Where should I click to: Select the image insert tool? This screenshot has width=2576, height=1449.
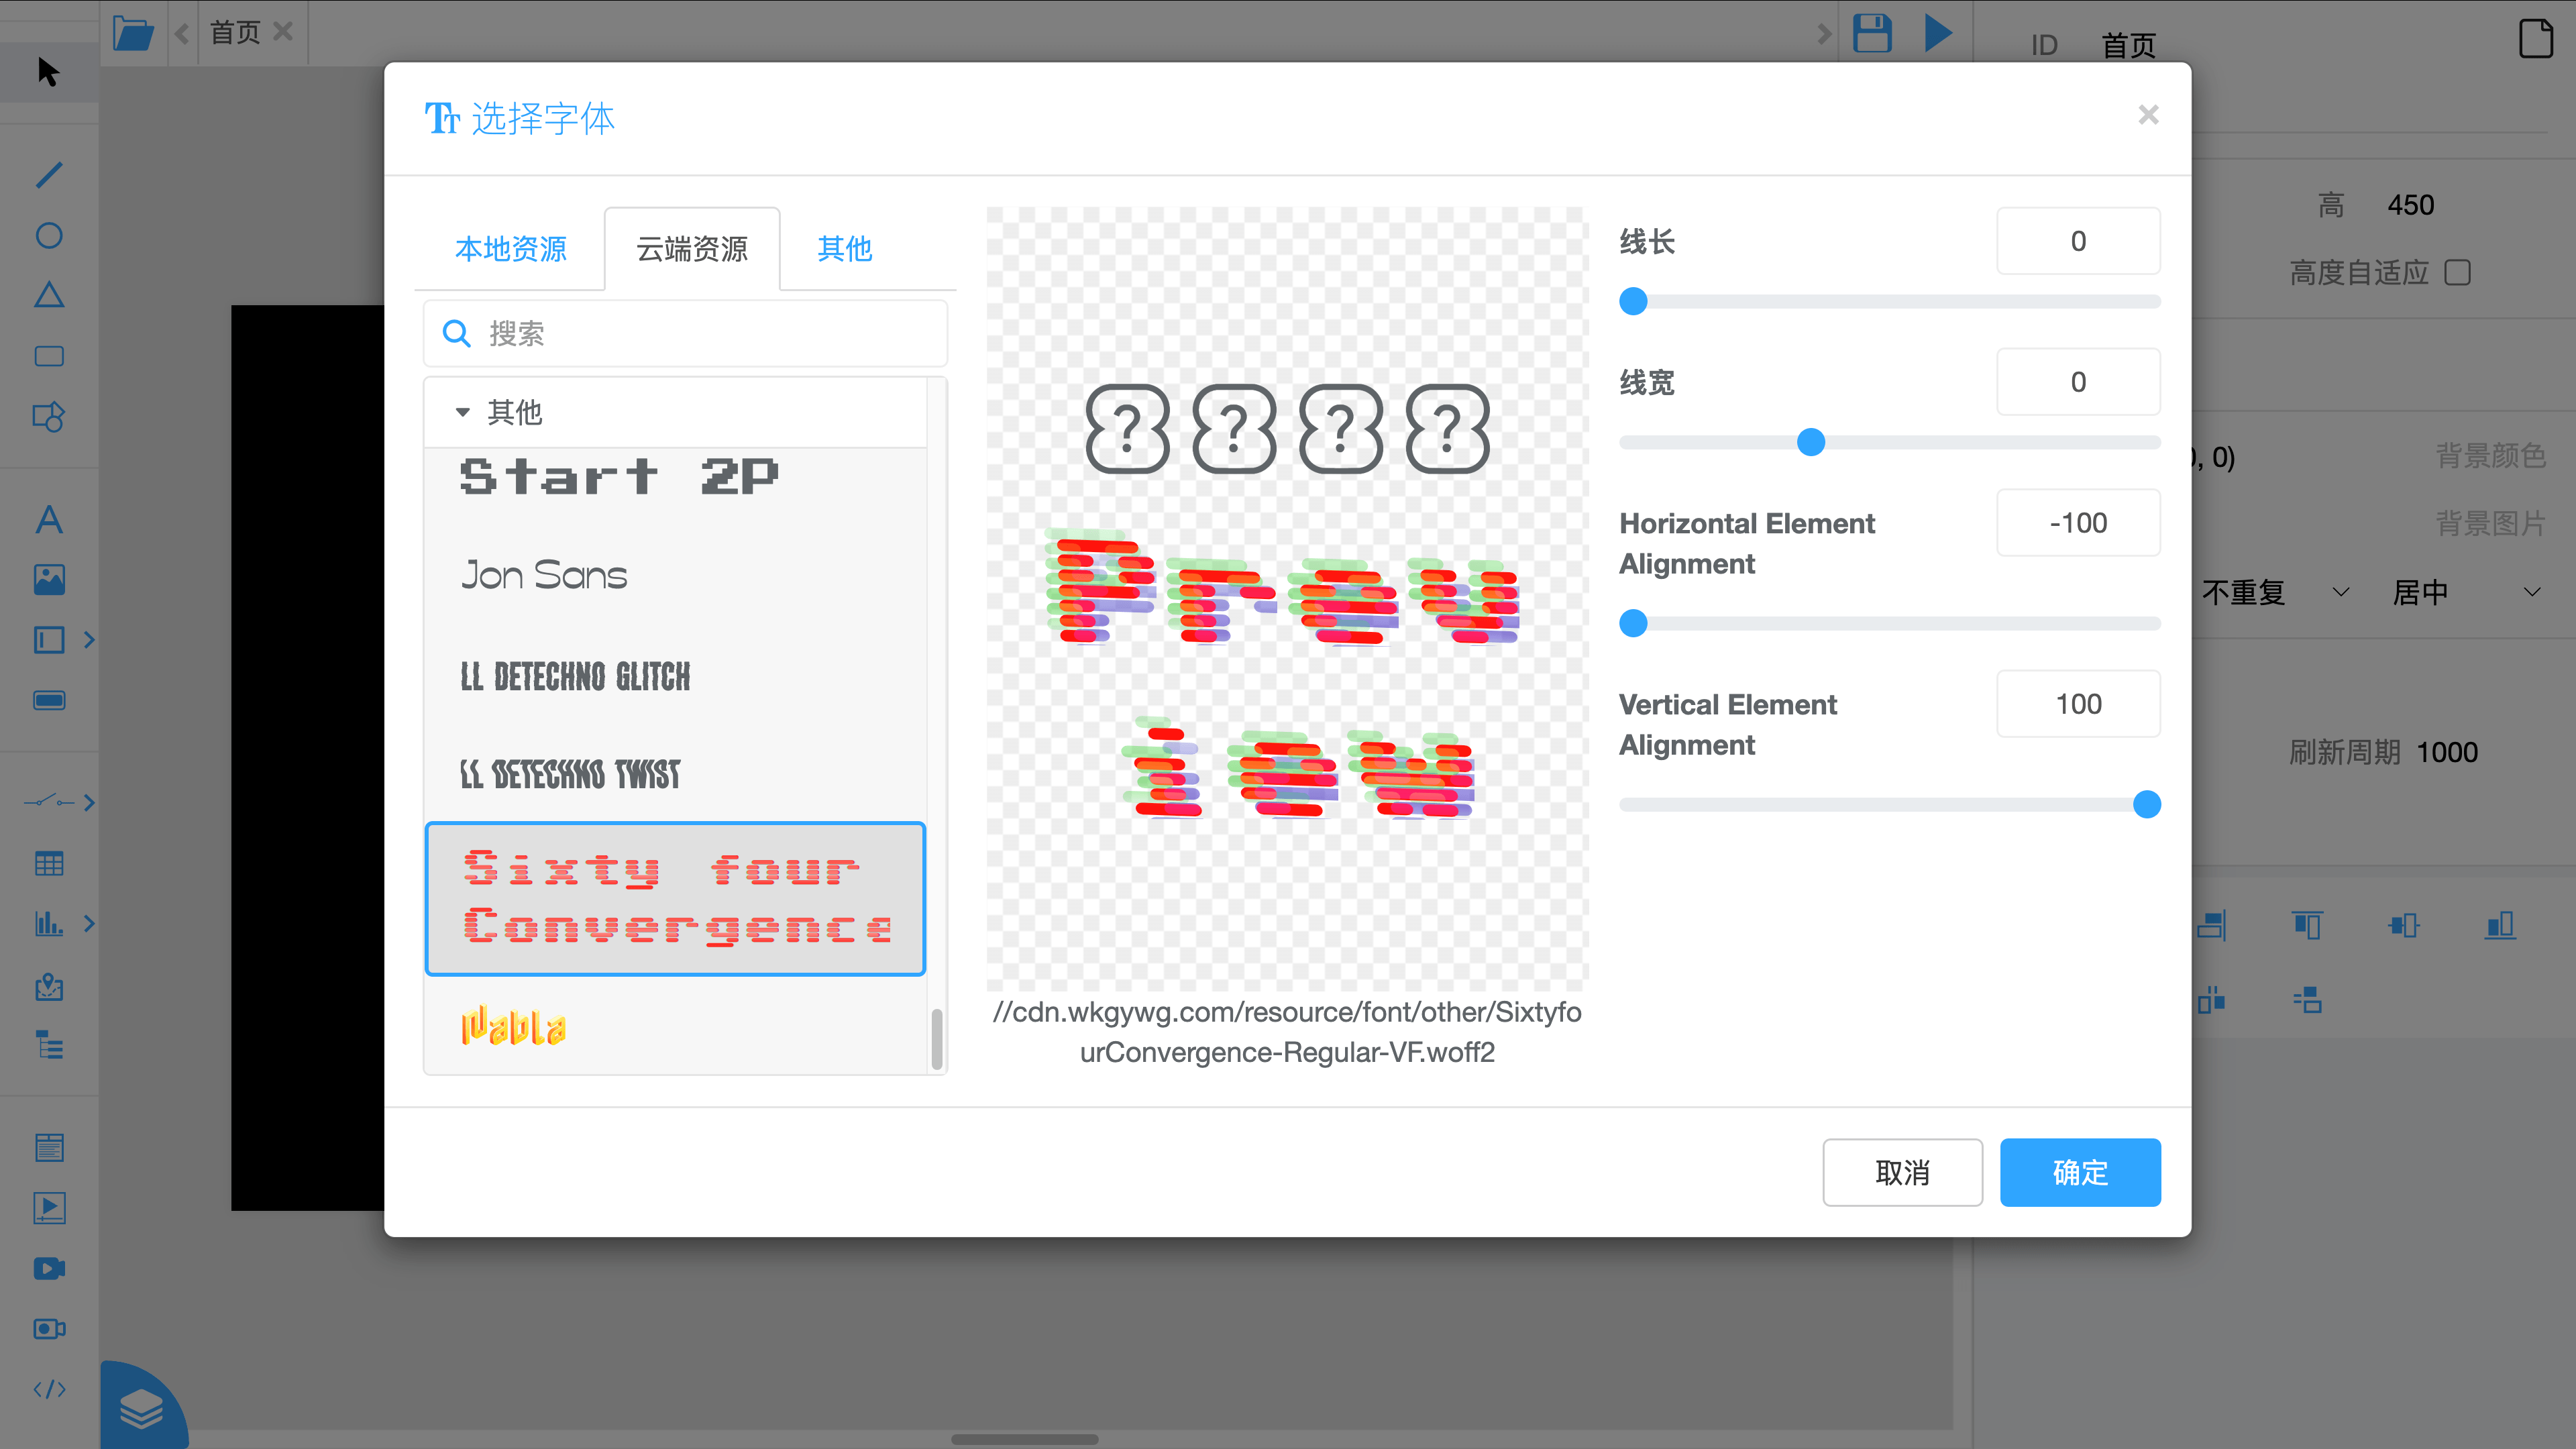pyautogui.click(x=49, y=580)
